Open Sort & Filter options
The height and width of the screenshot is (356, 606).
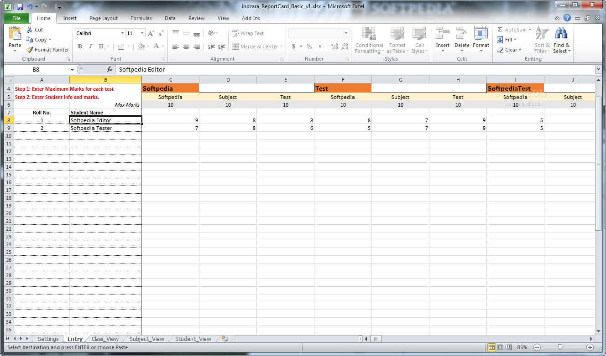coord(542,40)
